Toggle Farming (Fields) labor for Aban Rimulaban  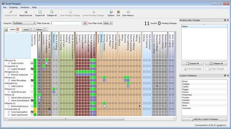pos(104,80)
